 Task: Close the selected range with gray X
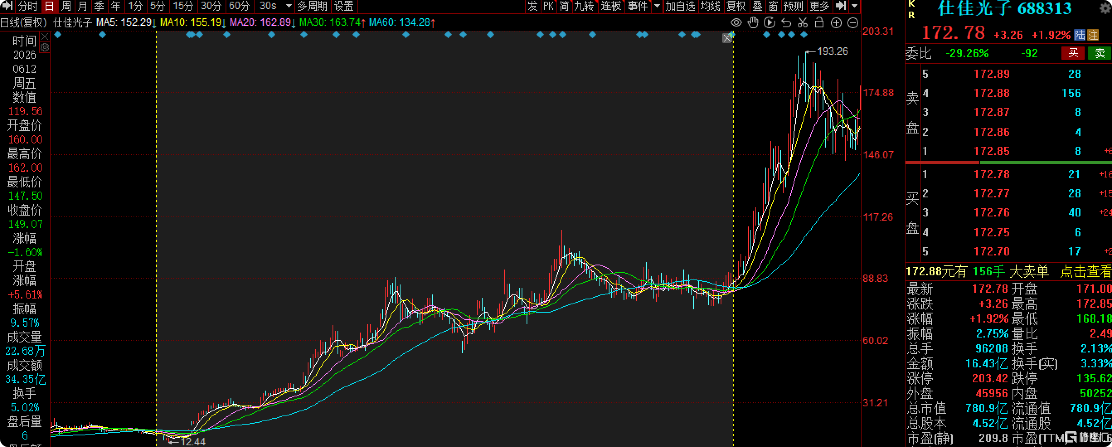pyautogui.click(x=727, y=38)
